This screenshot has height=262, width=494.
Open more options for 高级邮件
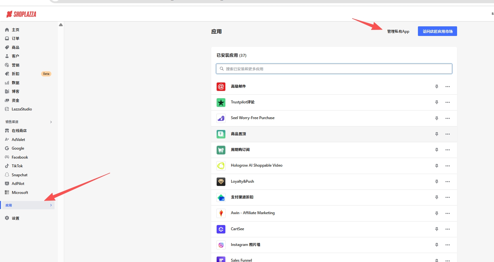tap(447, 87)
